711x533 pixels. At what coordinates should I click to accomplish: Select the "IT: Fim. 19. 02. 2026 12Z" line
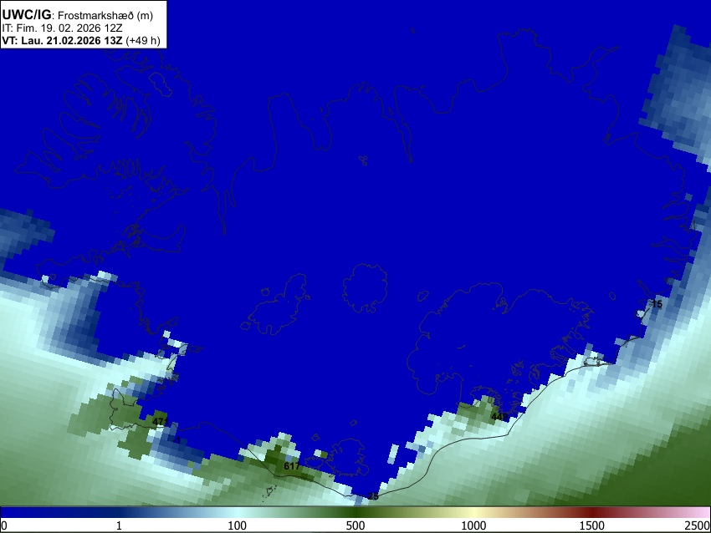pyautogui.click(x=62, y=28)
